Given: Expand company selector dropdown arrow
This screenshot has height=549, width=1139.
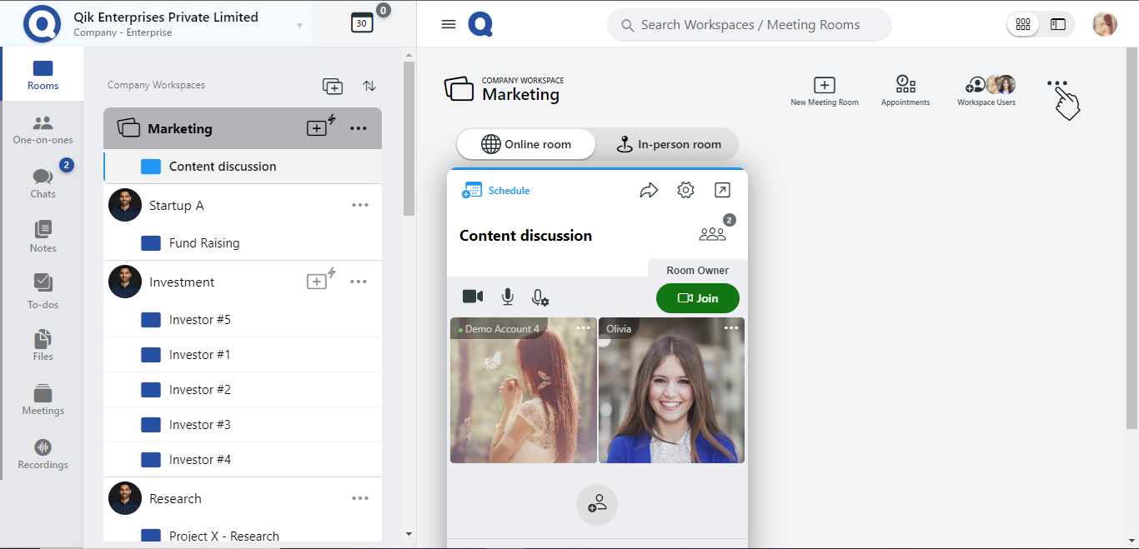Looking at the screenshot, I should [x=299, y=26].
